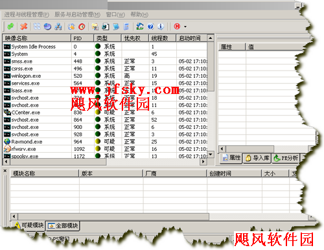This screenshot has width=324, height=250.
Task: Click the blue list sheet toolbar icon
Action: pos(126,27)
